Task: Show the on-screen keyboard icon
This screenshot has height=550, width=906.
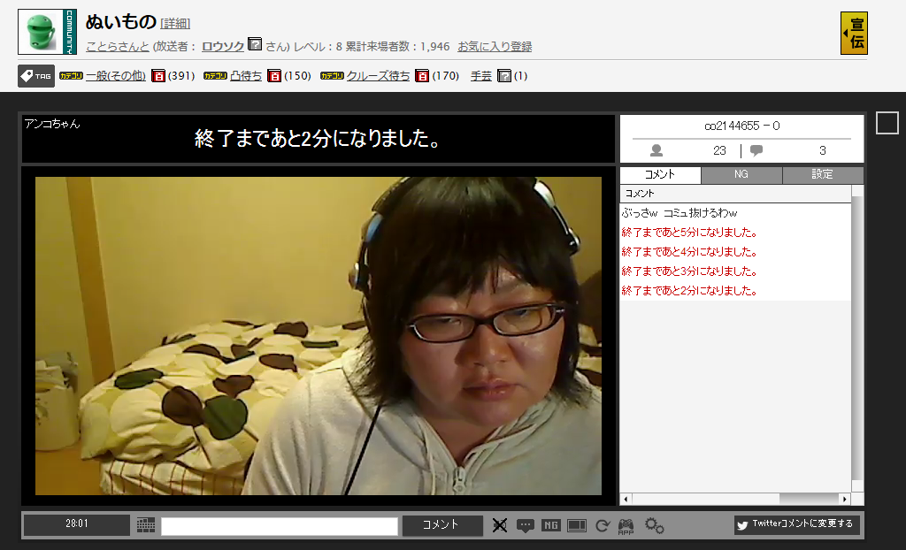Action: pyautogui.click(x=144, y=524)
